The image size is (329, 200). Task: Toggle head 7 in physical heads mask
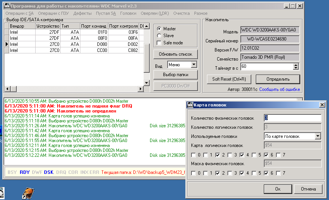point(278,173)
